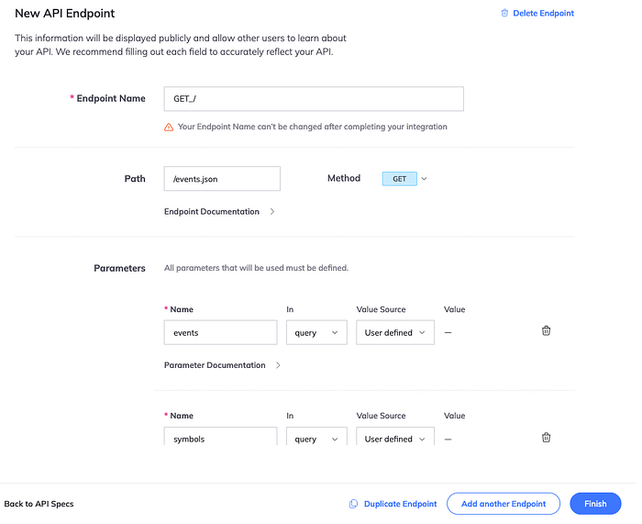This screenshot has height=524, width=642.
Task: Click the warning triangle icon under Endpoint Name
Action: click(169, 127)
